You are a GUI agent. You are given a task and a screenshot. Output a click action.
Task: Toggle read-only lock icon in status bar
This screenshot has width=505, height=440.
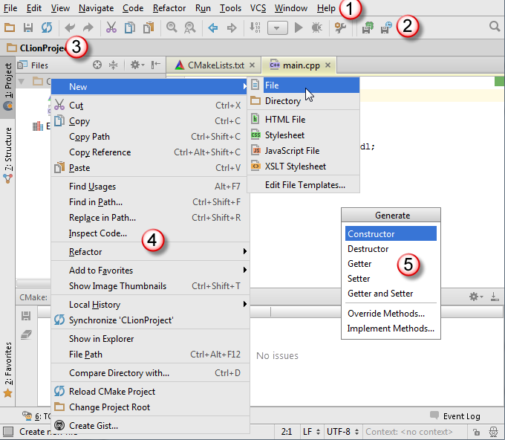476,432
